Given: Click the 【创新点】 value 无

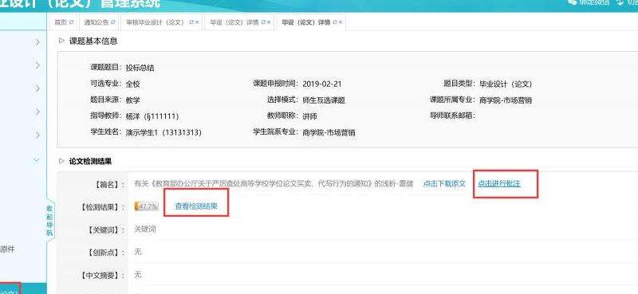Looking at the screenshot, I should [138, 252].
